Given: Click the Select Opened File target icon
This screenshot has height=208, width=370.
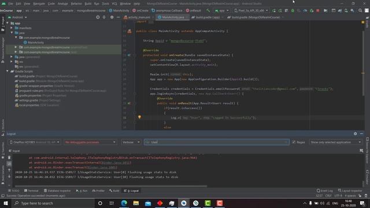Looking at the screenshot, I should coord(98,17).
